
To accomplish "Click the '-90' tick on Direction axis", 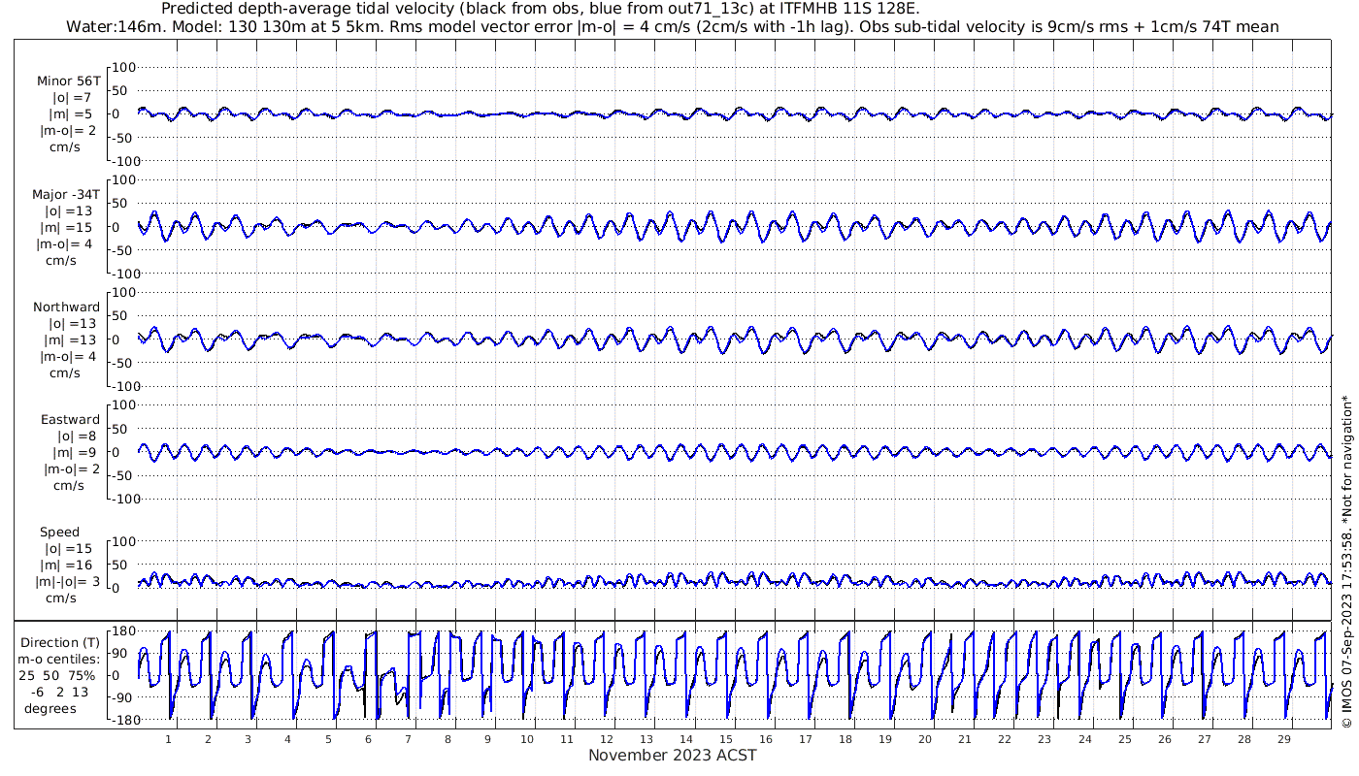I will click(123, 697).
